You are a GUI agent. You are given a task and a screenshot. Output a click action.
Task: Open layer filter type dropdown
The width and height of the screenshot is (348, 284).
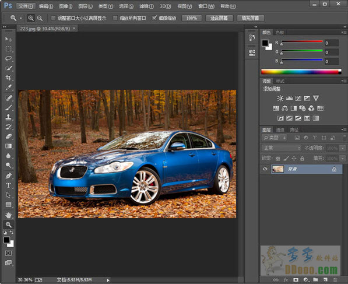pos(275,138)
